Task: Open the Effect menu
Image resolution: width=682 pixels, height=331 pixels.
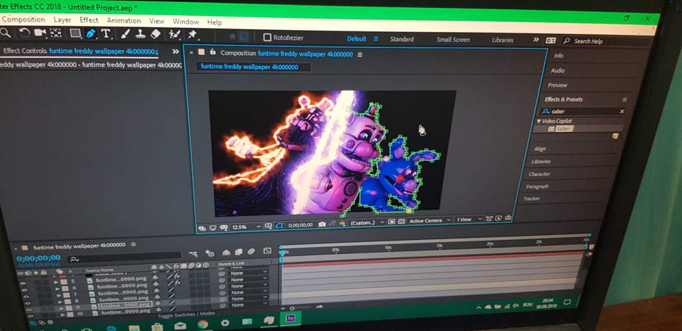Action: [89, 21]
